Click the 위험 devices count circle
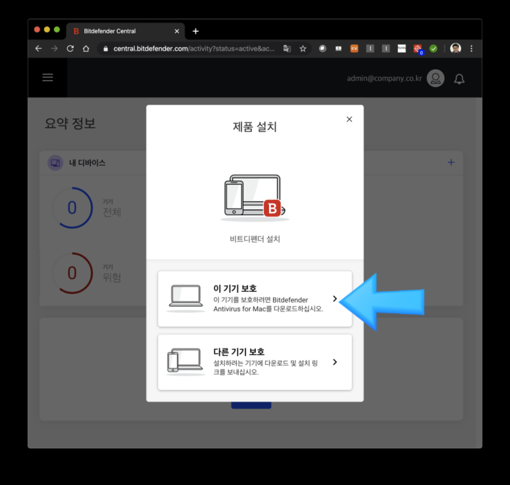510x485 pixels. [72, 273]
